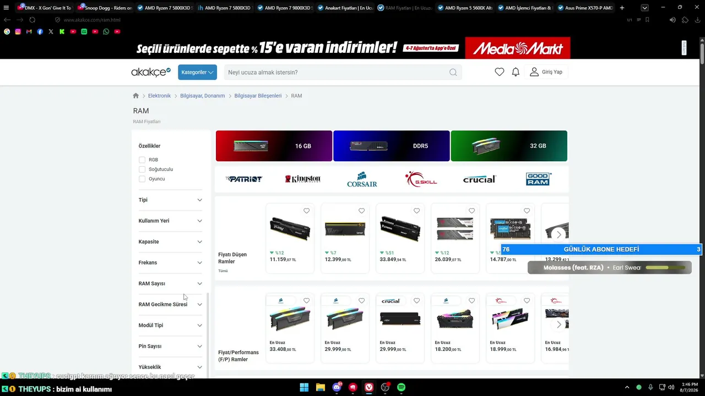Switch to the AMD İşlemci Fiyatları tab
Viewport: 705px width, 396px height.
524,8
